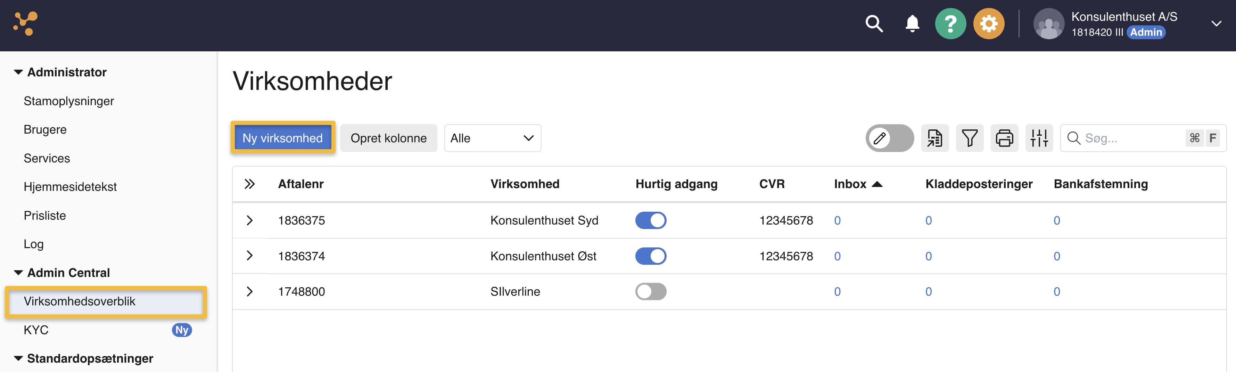The height and width of the screenshot is (372, 1236).
Task: Open the green help question mark
Action: coord(950,24)
